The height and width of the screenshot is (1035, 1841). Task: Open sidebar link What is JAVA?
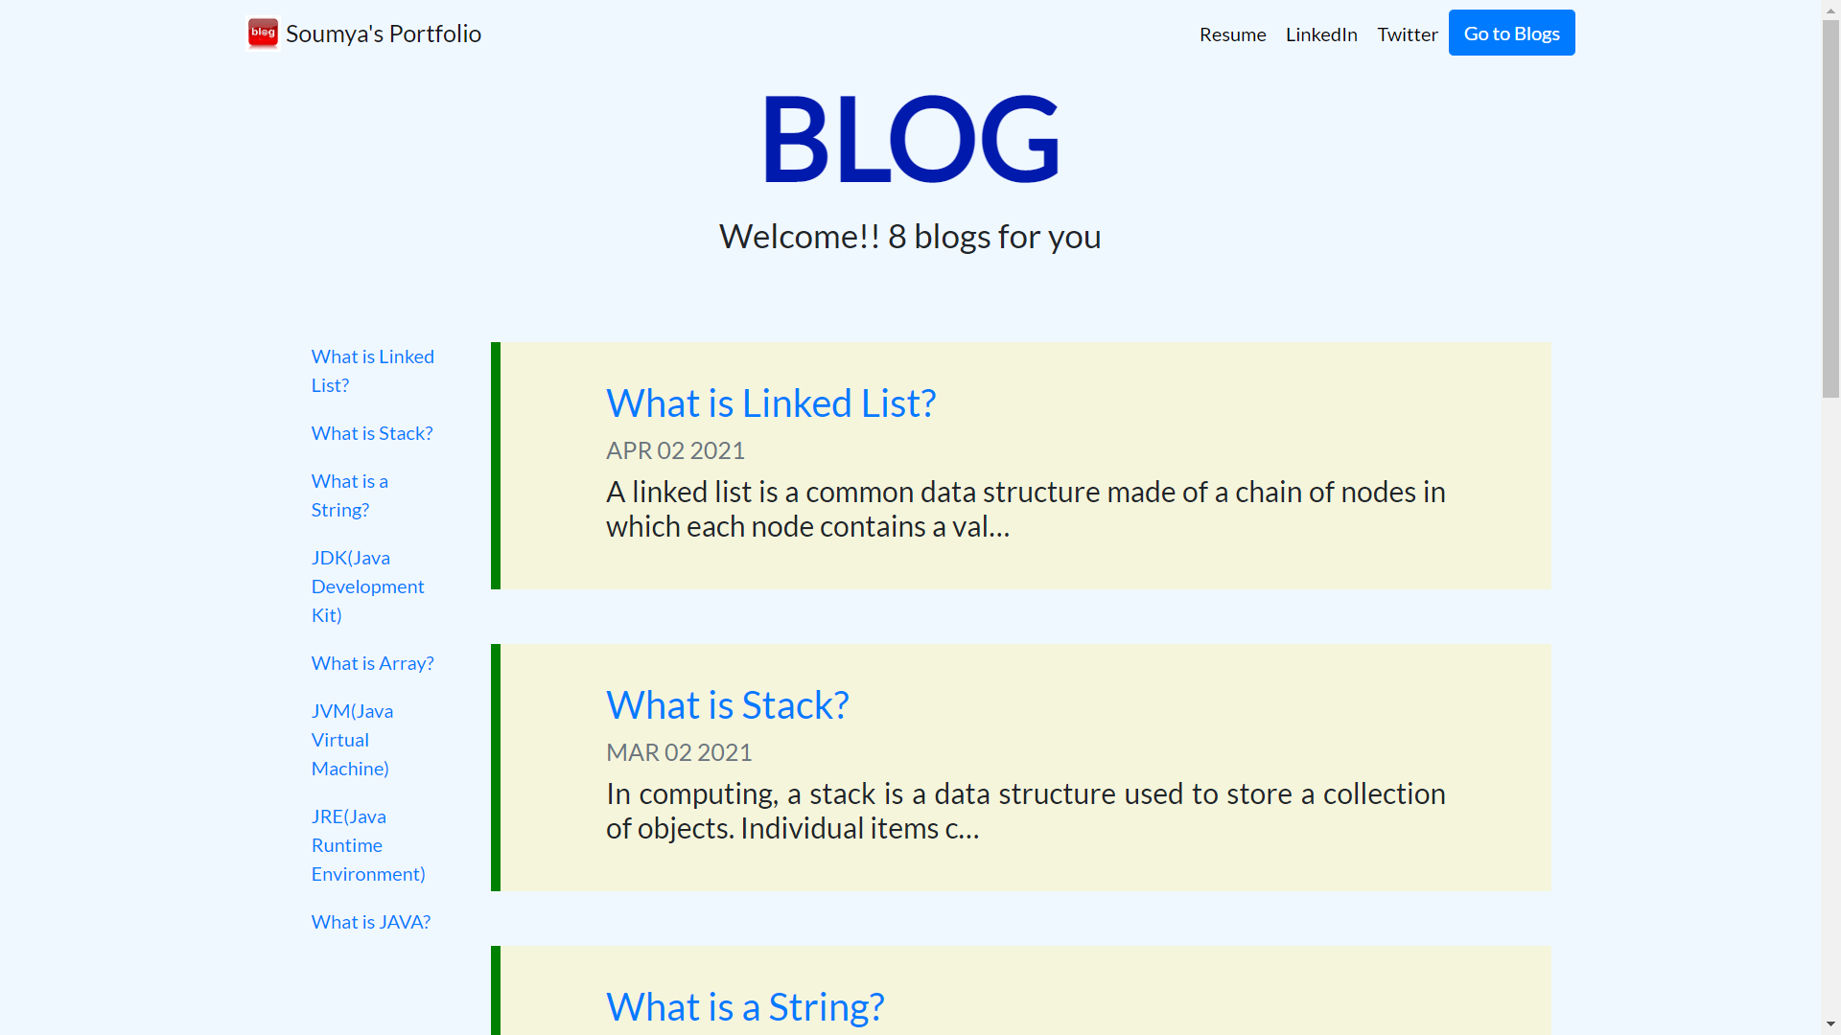point(371,922)
